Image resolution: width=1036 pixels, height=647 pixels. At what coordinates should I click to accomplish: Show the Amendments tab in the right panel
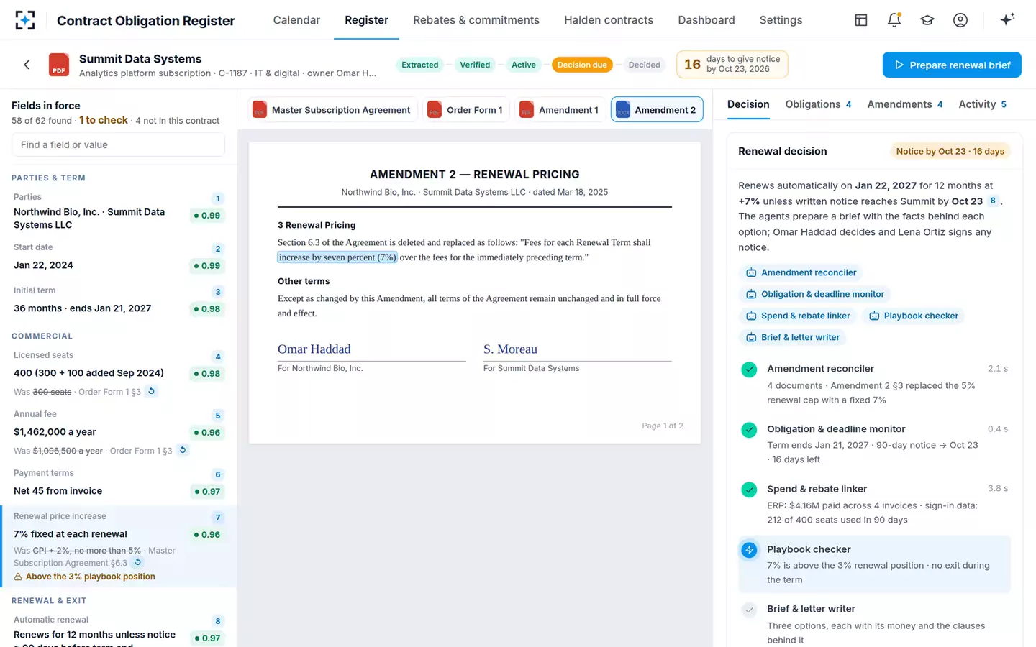[x=905, y=104]
